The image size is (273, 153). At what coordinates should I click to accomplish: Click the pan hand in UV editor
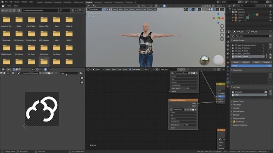coord(82,82)
